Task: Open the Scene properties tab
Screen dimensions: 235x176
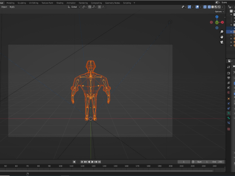Action: 229,88
